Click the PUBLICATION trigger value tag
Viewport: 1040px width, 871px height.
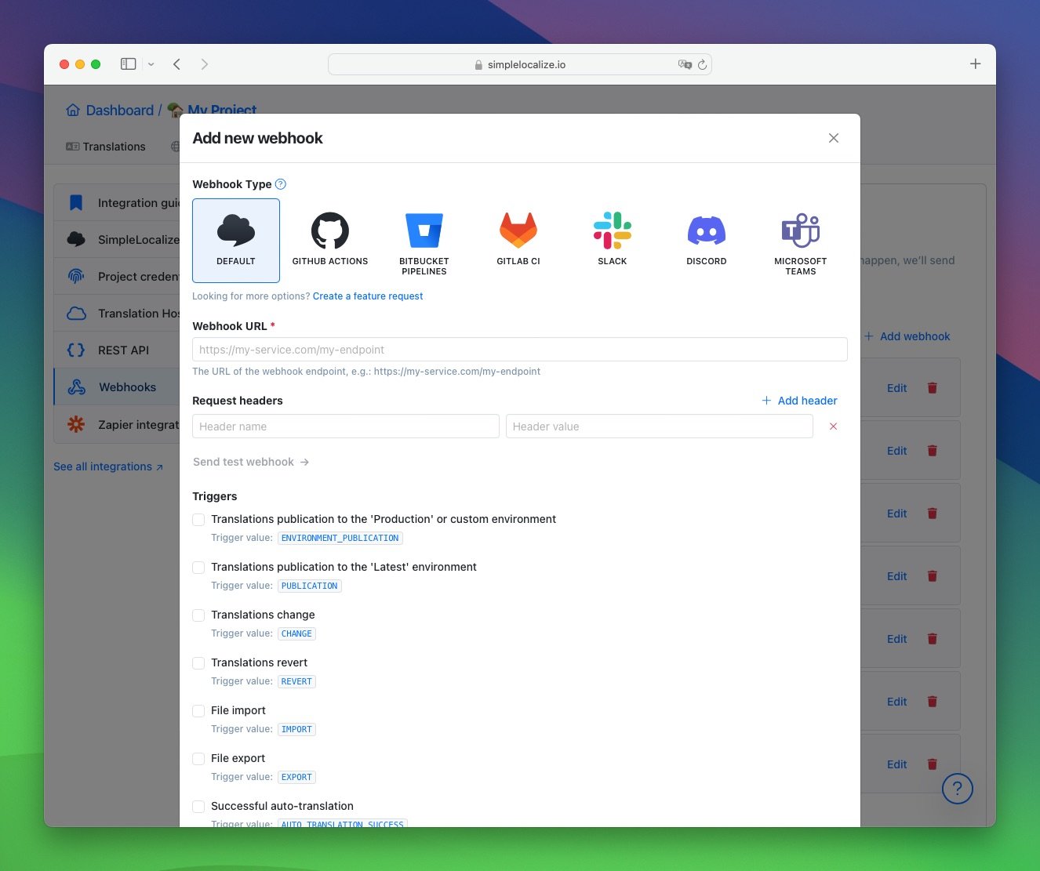310,586
